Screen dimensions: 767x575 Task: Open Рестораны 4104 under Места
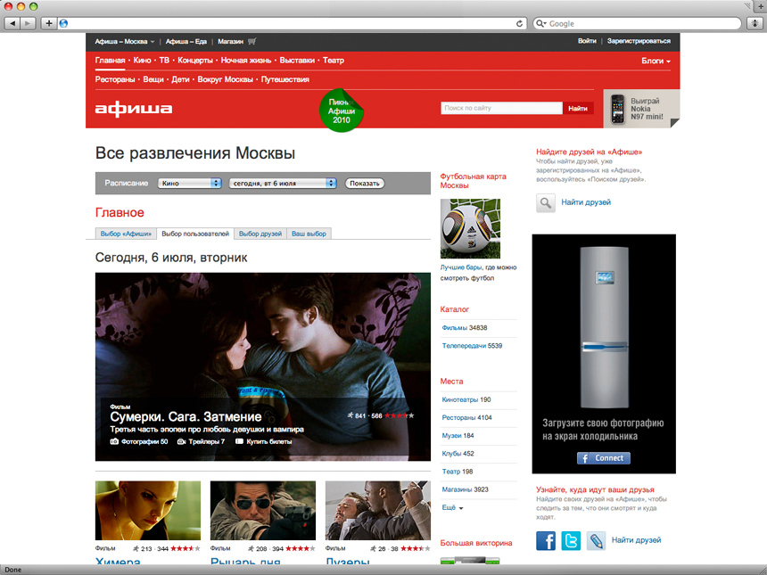click(x=466, y=417)
